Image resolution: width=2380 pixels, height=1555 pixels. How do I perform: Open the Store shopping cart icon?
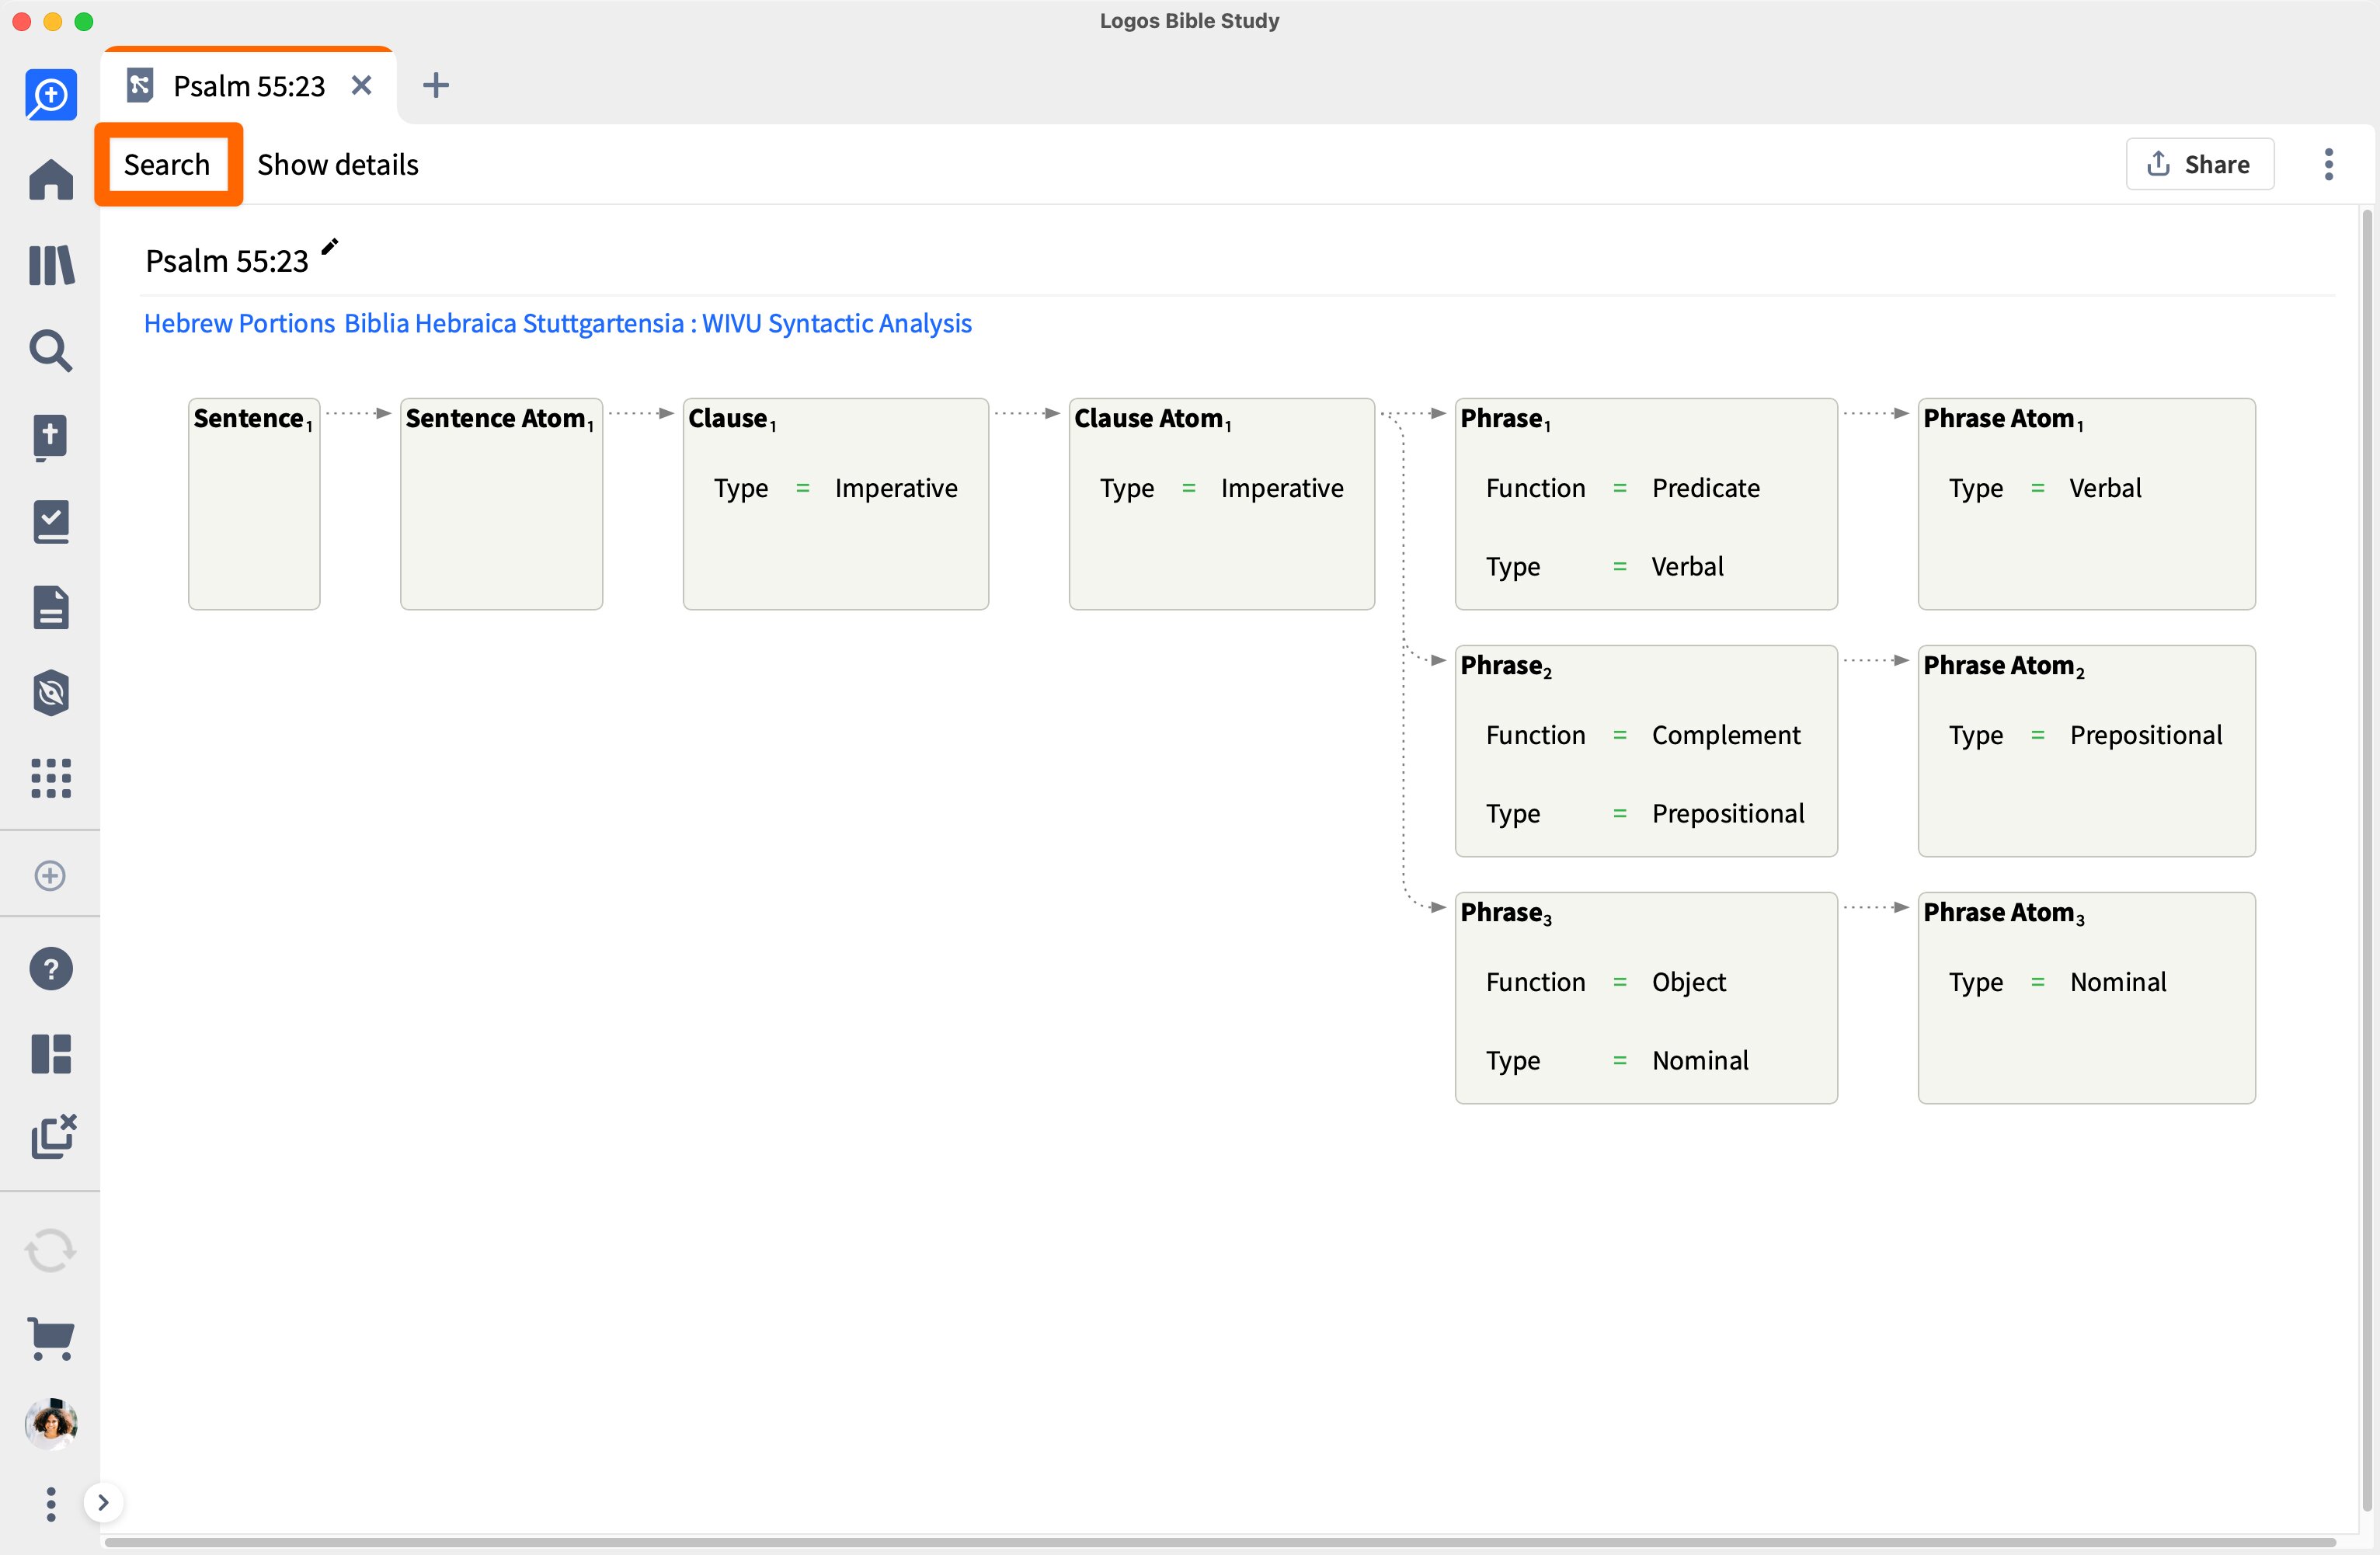[x=51, y=1338]
